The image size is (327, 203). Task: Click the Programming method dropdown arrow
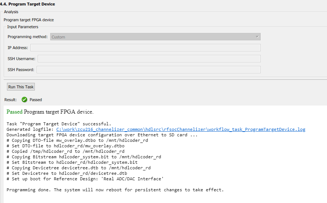pyautogui.click(x=257, y=37)
